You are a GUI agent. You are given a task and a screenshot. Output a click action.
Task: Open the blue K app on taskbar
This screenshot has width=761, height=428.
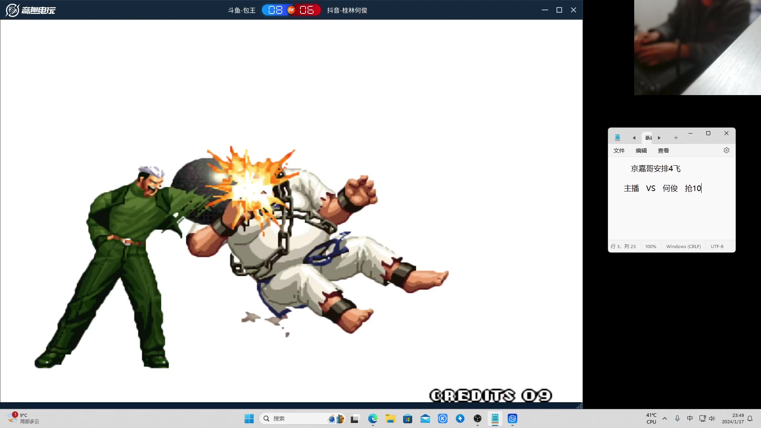[x=443, y=418]
